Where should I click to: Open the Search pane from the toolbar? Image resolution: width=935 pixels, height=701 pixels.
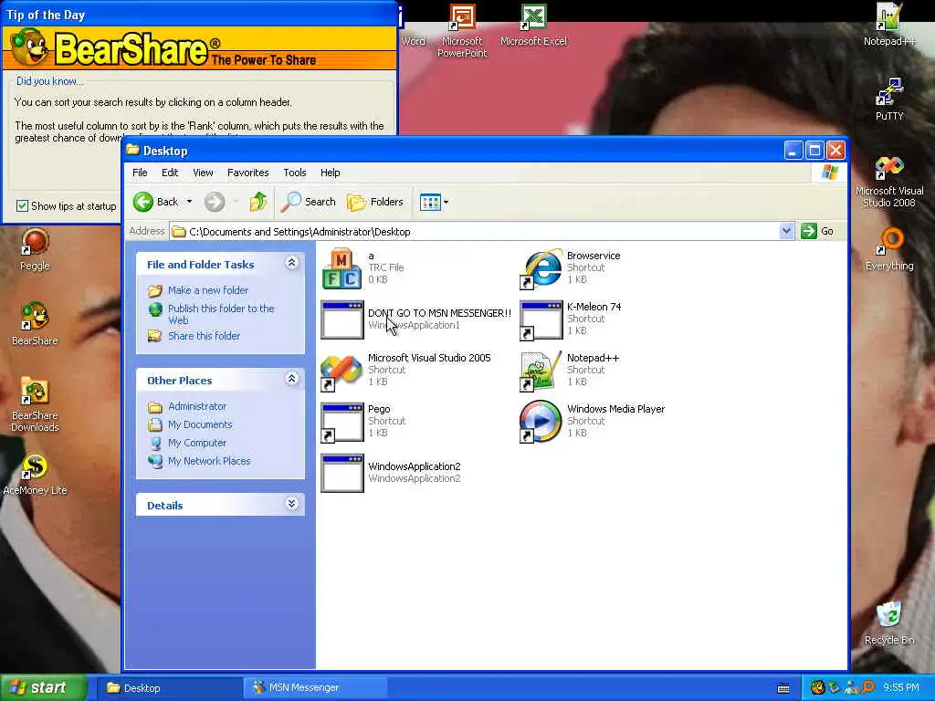tap(309, 202)
